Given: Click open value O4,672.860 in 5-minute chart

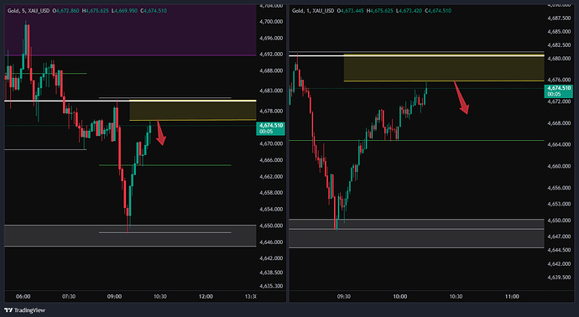Looking at the screenshot, I should click(65, 11).
